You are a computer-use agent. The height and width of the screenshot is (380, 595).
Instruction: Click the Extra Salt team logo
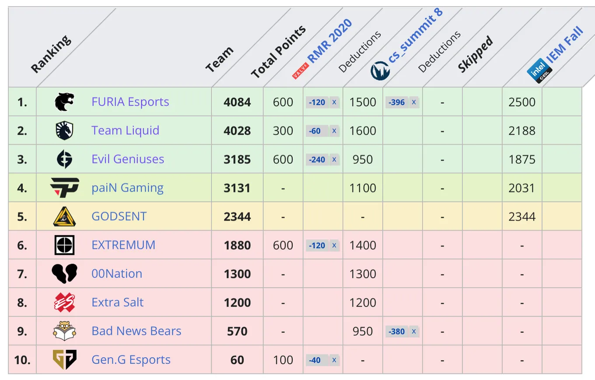(64, 303)
